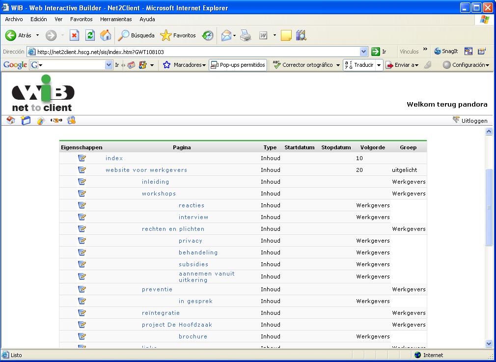Open the WIB home toolbar icon
This screenshot has height=362, width=496.
tap(11, 120)
